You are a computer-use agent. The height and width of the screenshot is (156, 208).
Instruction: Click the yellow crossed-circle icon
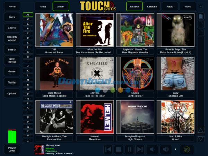[x=187, y=149]
